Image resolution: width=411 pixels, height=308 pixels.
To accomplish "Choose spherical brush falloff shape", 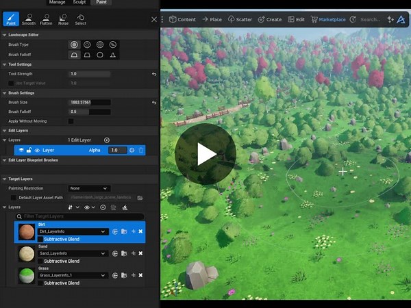I will pyautogui.click(x=100, y=55).
